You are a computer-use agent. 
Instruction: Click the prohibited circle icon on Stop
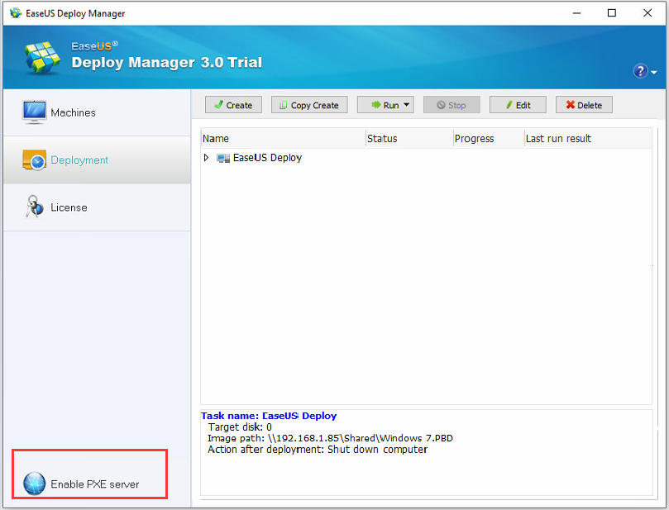(441, 105)
